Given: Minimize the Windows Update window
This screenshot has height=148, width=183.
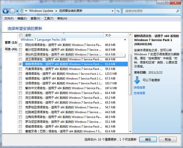Looking at the screenshot, I should pyautogui.click(x=160, y=3).
